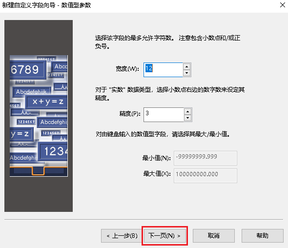Proceed with the 下一页(N) button
The image size is (288, 248).
coord(165,236)
